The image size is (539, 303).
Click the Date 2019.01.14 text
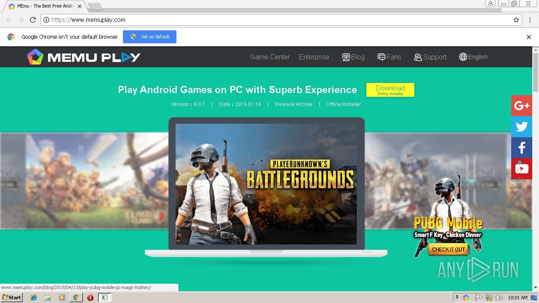240,104
